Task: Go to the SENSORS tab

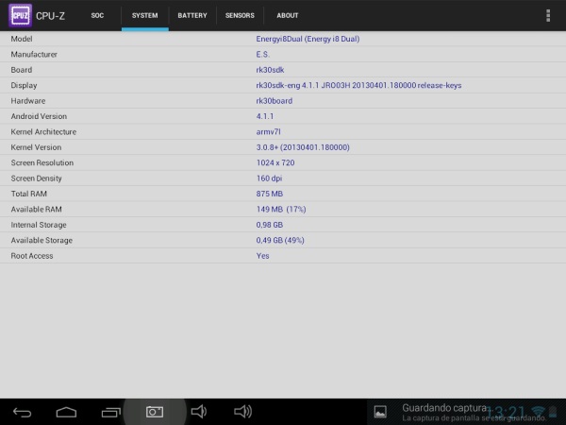Action: (x=240, y=16)
